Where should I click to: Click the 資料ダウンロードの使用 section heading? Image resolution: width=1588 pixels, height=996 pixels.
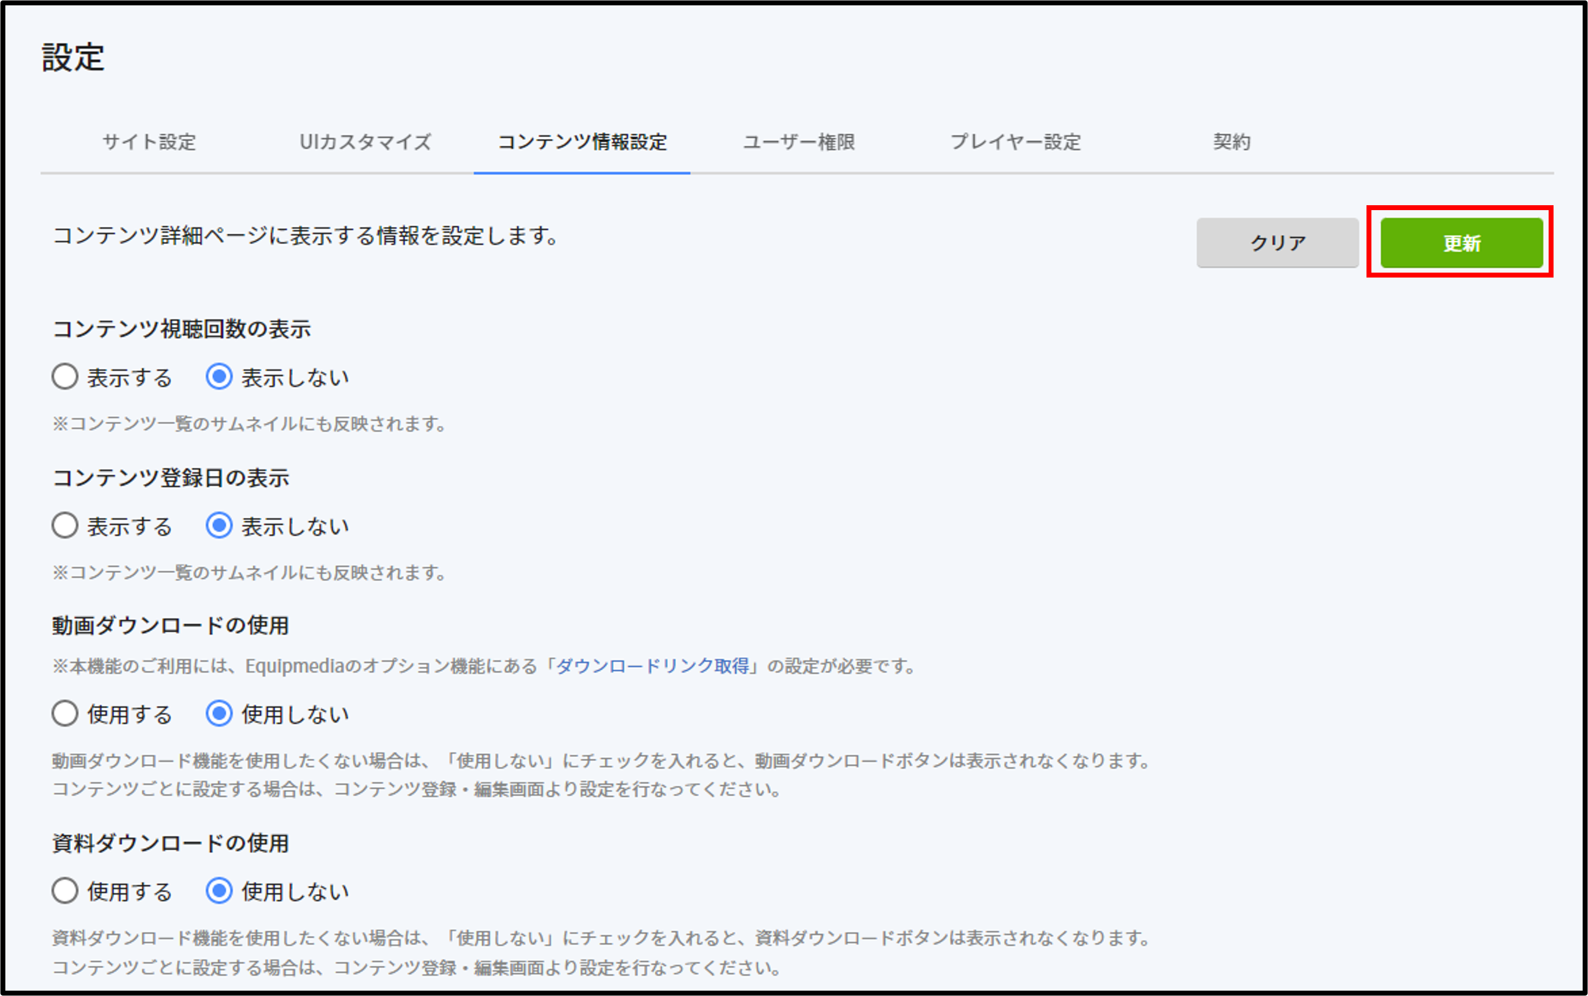pyautogui.click(x=170, y=842)
